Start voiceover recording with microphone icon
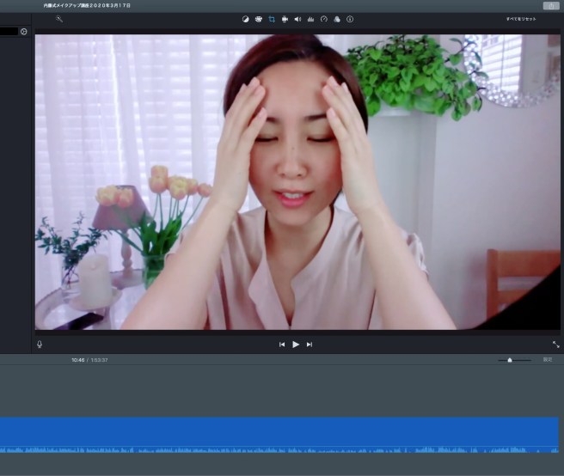This screenshot has width=564, height=476. [x=40, y=345]
